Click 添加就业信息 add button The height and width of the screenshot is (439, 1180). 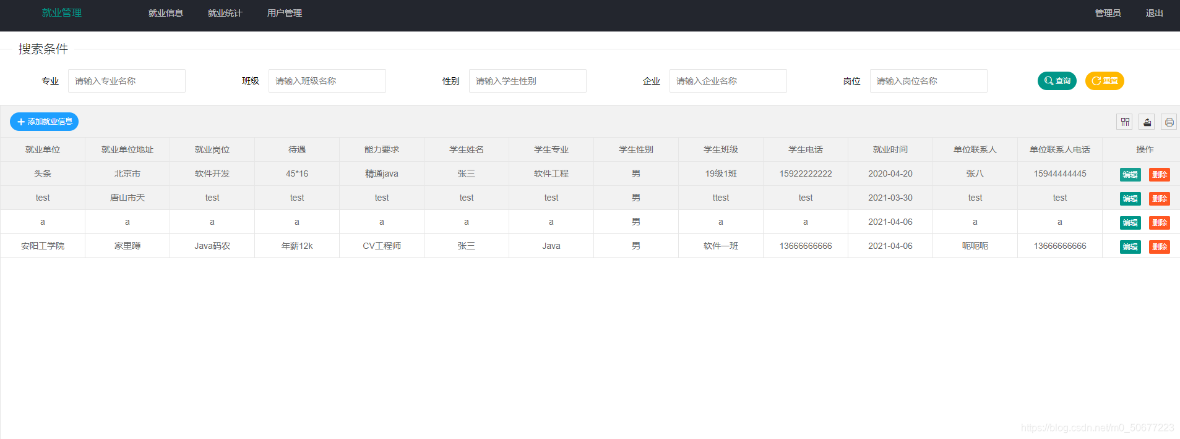(x=45, y=122)
